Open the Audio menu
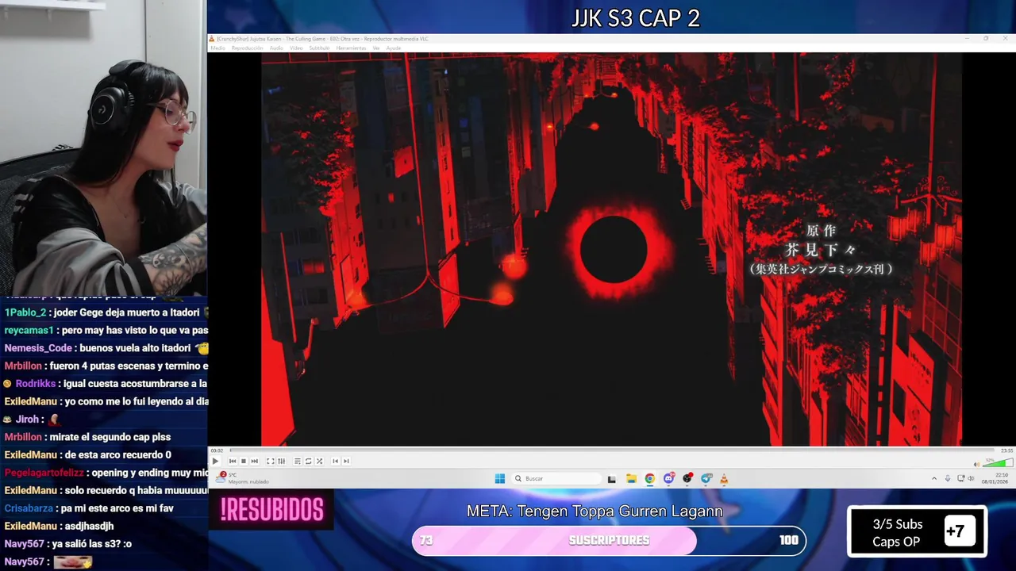 (x=276, y=48)
